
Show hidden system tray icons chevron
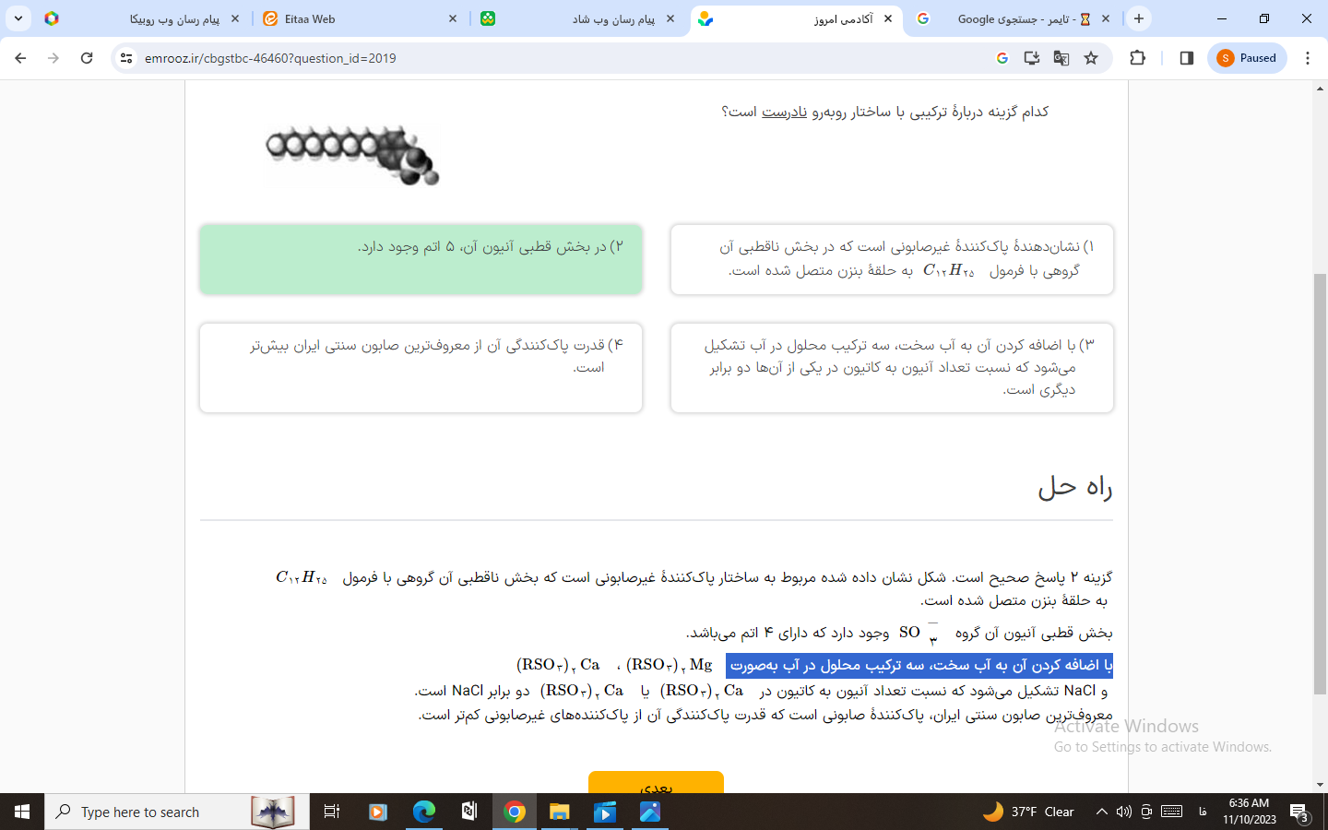[x=1101, y=812]
